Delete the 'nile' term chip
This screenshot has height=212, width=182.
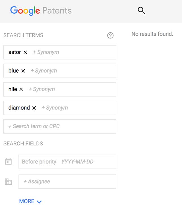[x=21, y=89]
